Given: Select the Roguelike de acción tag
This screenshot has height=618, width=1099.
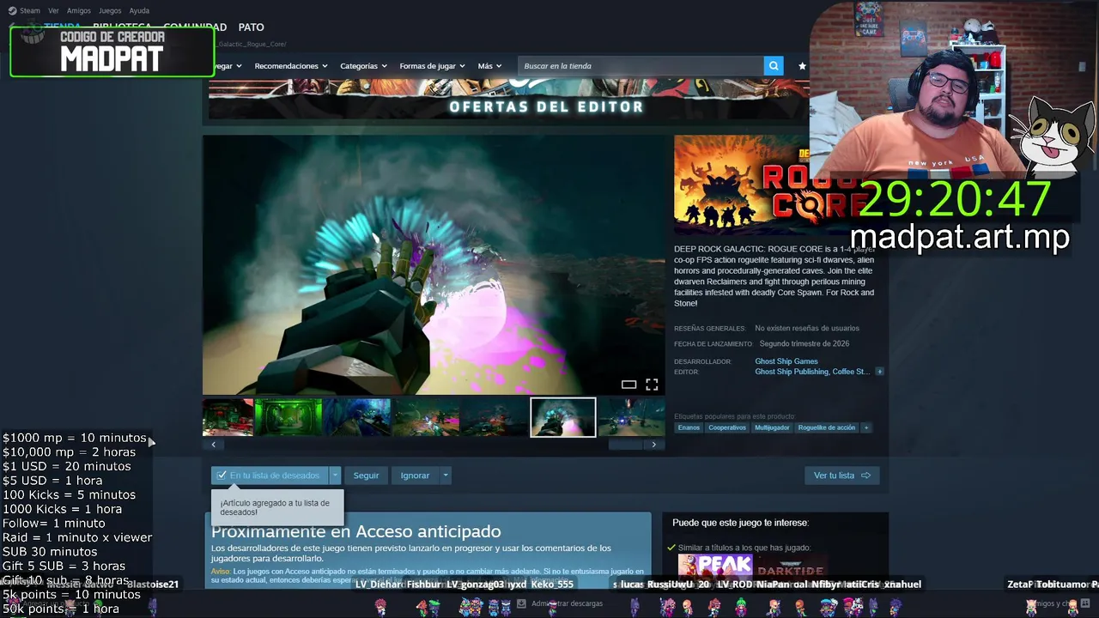Looking at the screenshot, I should tap(827, 427).
